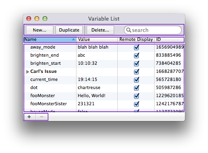
Task: Click the ID 565728180
Action: [168, 79]
